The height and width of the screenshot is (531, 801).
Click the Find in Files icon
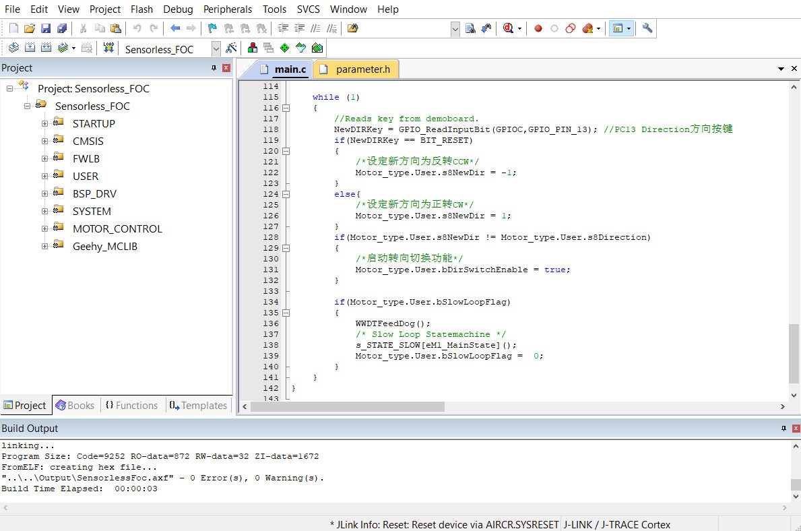(x=352, y=28)
